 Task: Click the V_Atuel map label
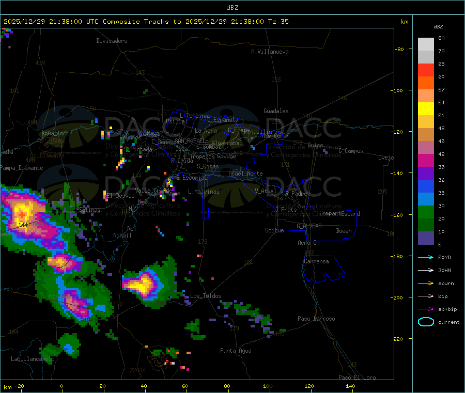266,191
